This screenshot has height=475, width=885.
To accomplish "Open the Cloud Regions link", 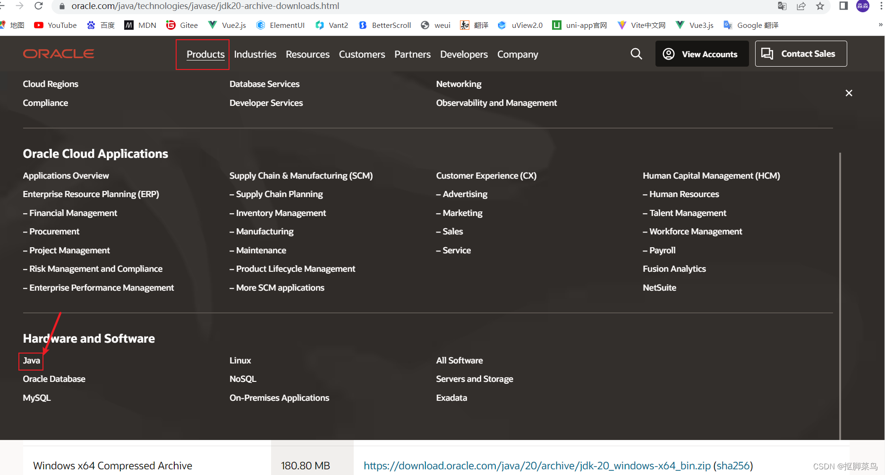I will pyautogui.click(x=51, y=84).
